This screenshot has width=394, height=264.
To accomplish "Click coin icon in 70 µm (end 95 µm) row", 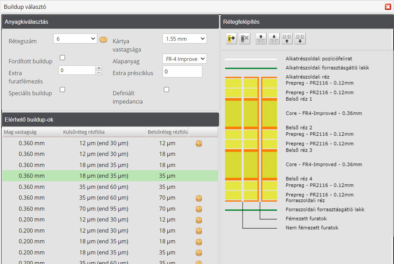I will pyautogui.click(x=199, y=209).
